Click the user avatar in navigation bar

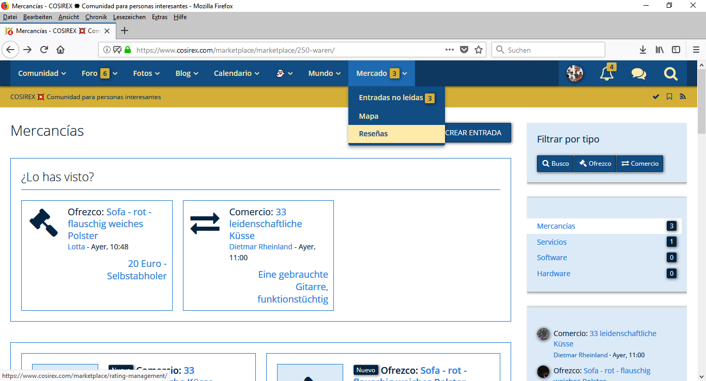tap(575, 74)
